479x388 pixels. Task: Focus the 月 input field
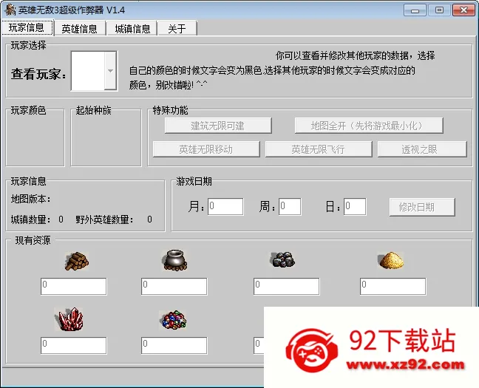225,206
